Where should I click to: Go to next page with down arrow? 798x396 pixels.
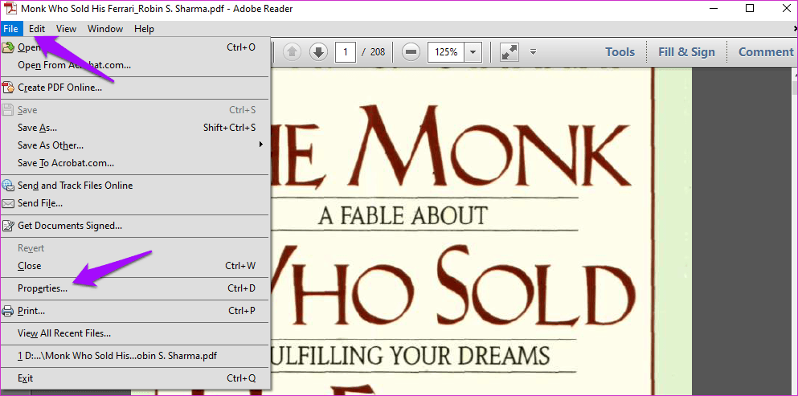coord(318,52)
